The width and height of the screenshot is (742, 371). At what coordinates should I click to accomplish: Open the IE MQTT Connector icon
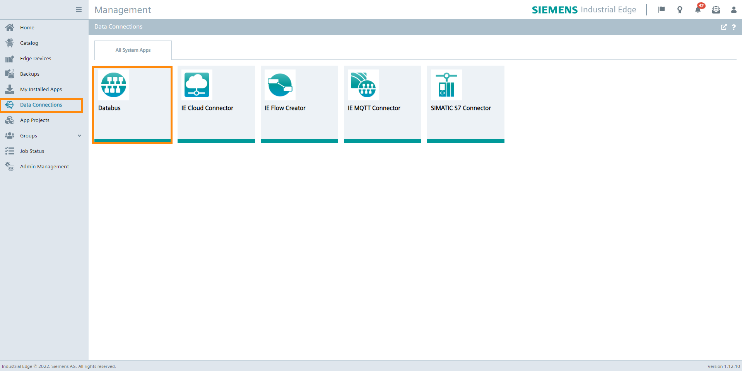[363, 85]
